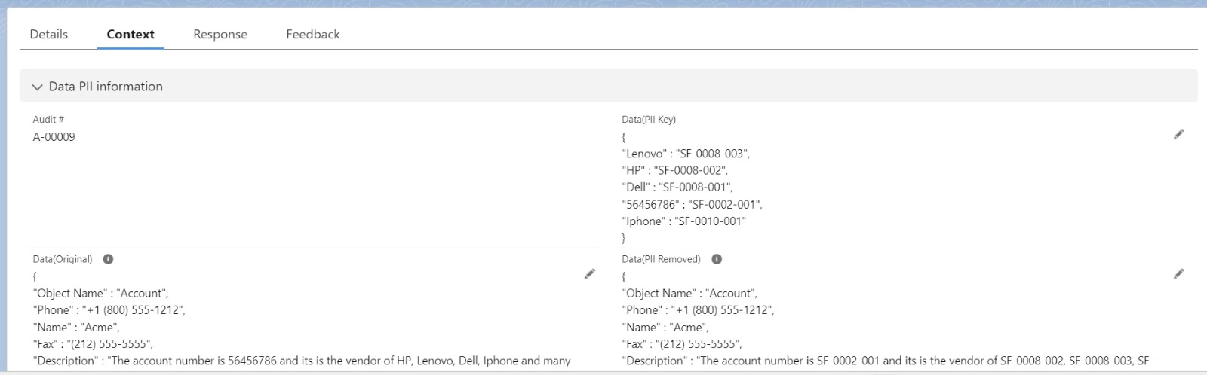1207x375 pixels.
Task: Show info tooltip icon beside Data(Original)
Action: (108, 259)
